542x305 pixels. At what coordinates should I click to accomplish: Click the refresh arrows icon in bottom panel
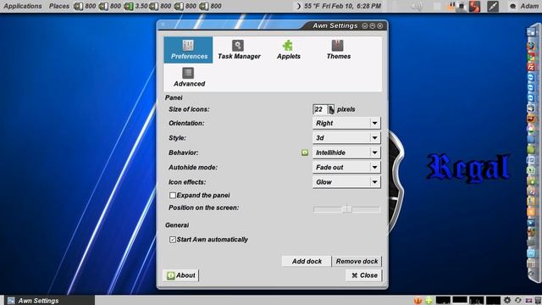[517, 301]
